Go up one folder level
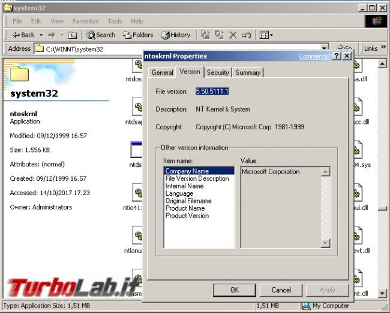This screenshot has height=313, width=390. coord(73,35)
